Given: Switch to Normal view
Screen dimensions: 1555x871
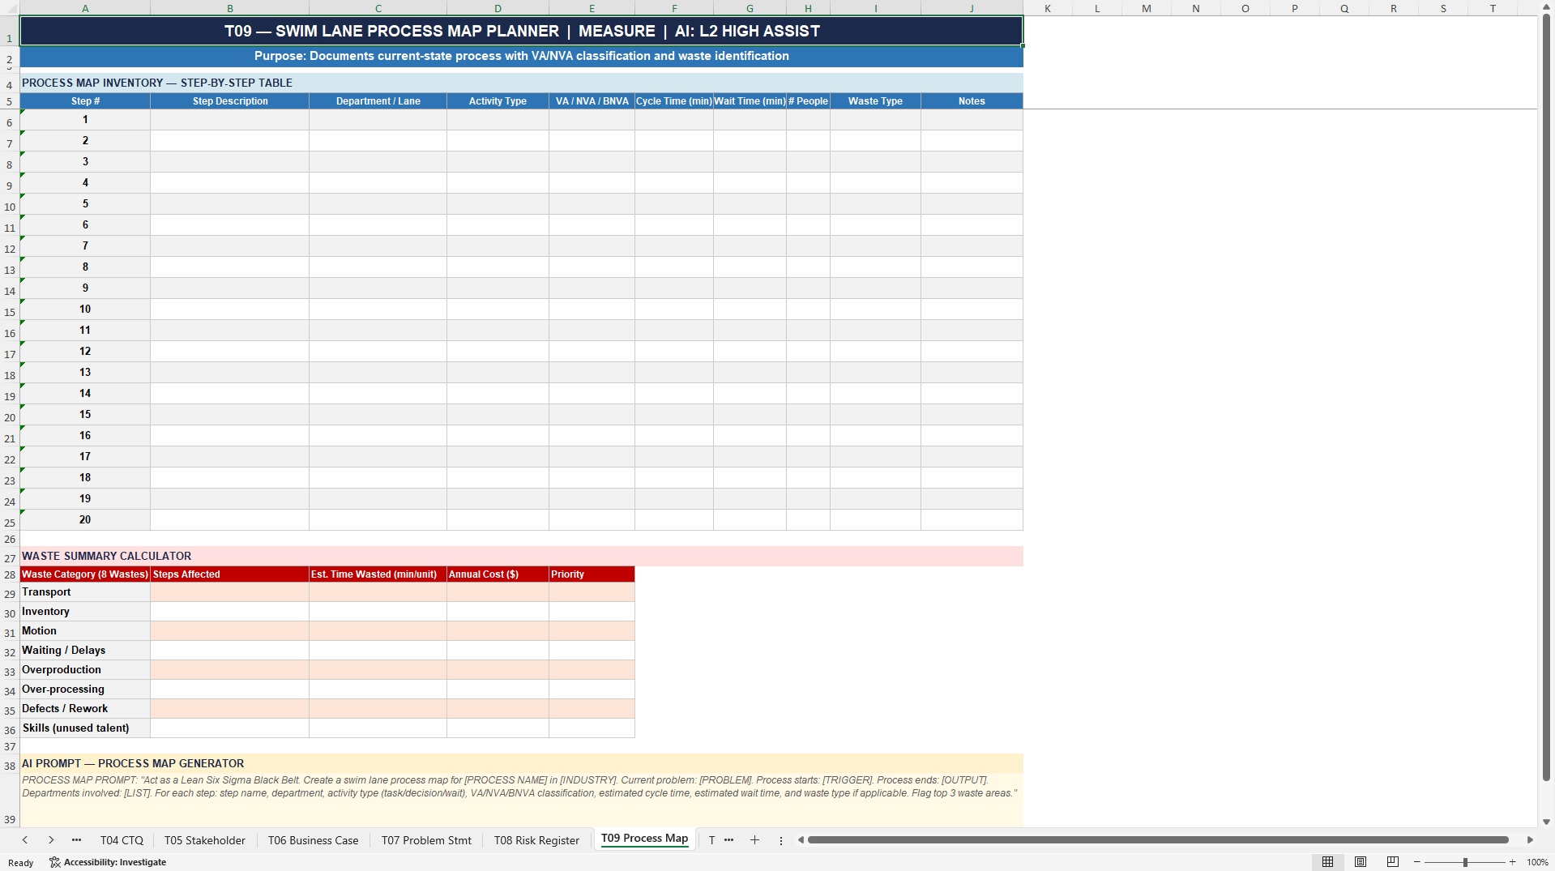Looking at the screenshot, I should (1327, 862).
